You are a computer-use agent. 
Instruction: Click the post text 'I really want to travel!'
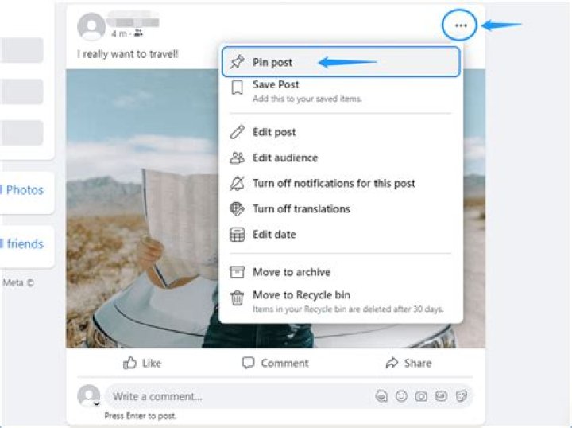(x=128, y=54)
